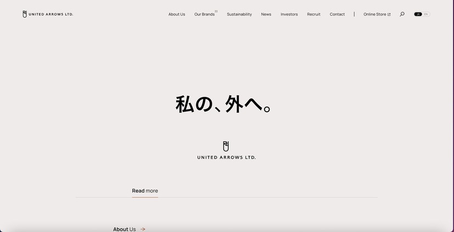Screen dimensions: 454x232
Task: Visit the Online Store link
Action: [375, 14]
